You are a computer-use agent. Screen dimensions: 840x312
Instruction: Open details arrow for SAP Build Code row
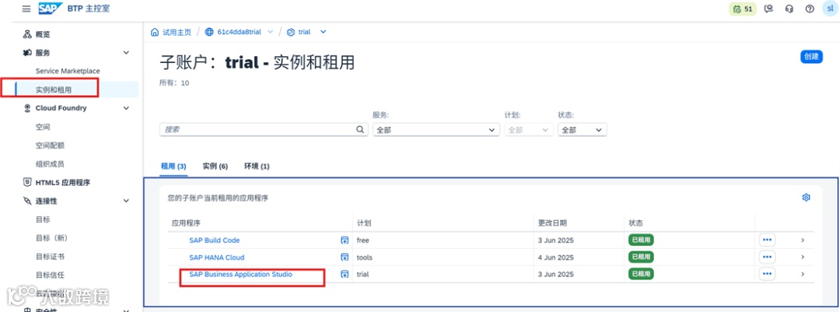803,240
